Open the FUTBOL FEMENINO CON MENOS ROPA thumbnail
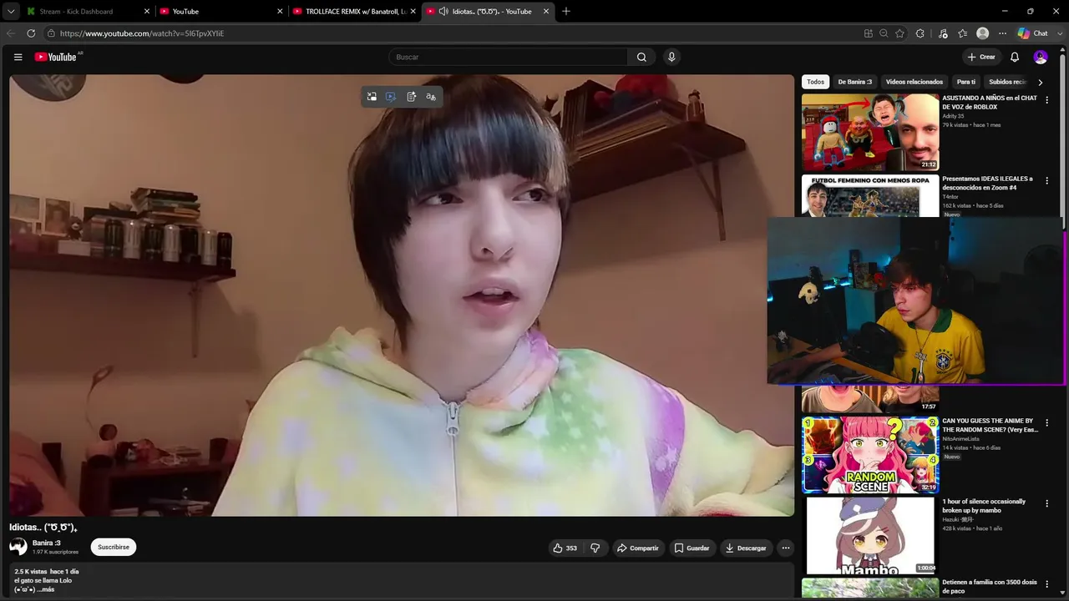1069x601 pixels. [x=870, y=196]
